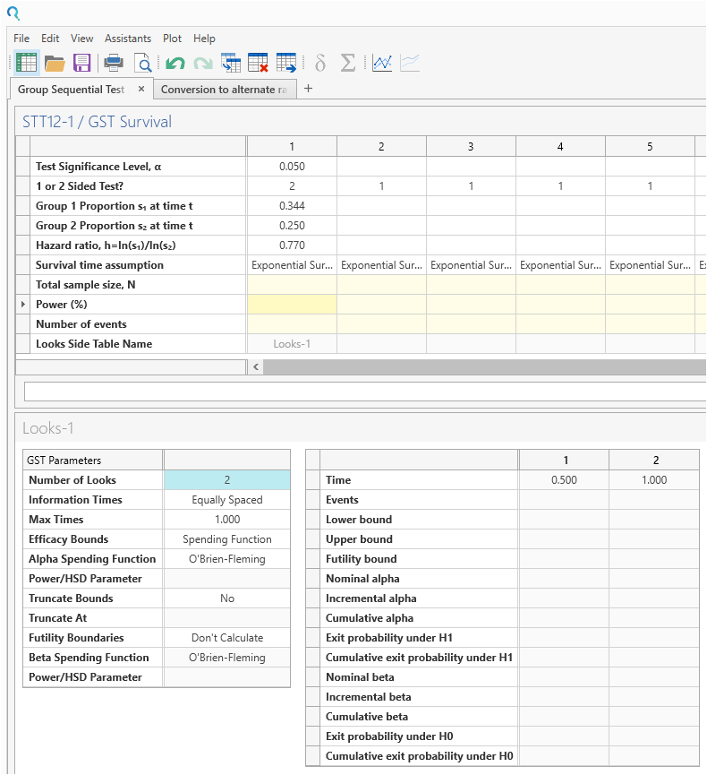Click the empty formula text bar
The width and height of the screenshot is (707, 775).
pos(365,392)
